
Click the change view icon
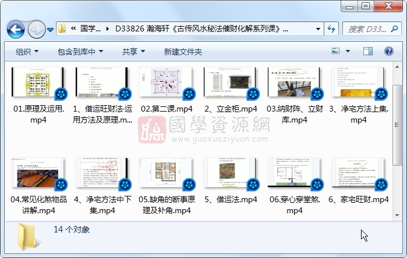pos(335,52)
